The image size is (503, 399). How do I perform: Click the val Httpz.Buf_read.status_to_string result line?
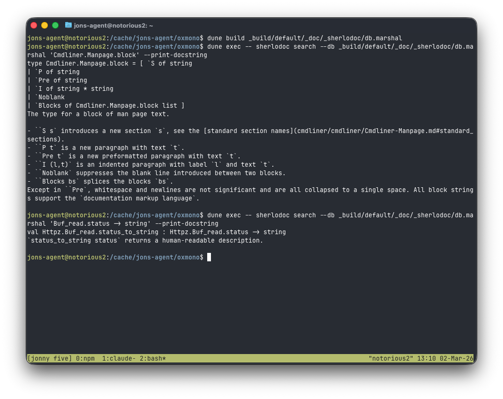tap(157, 232)
